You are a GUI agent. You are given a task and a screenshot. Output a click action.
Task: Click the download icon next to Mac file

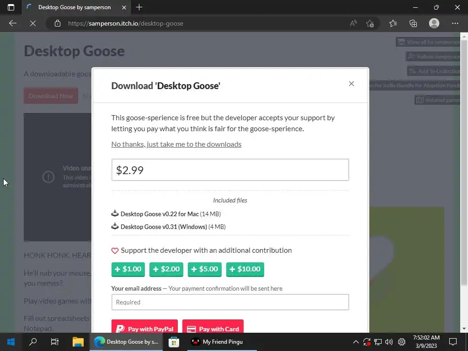click(115, 214)
